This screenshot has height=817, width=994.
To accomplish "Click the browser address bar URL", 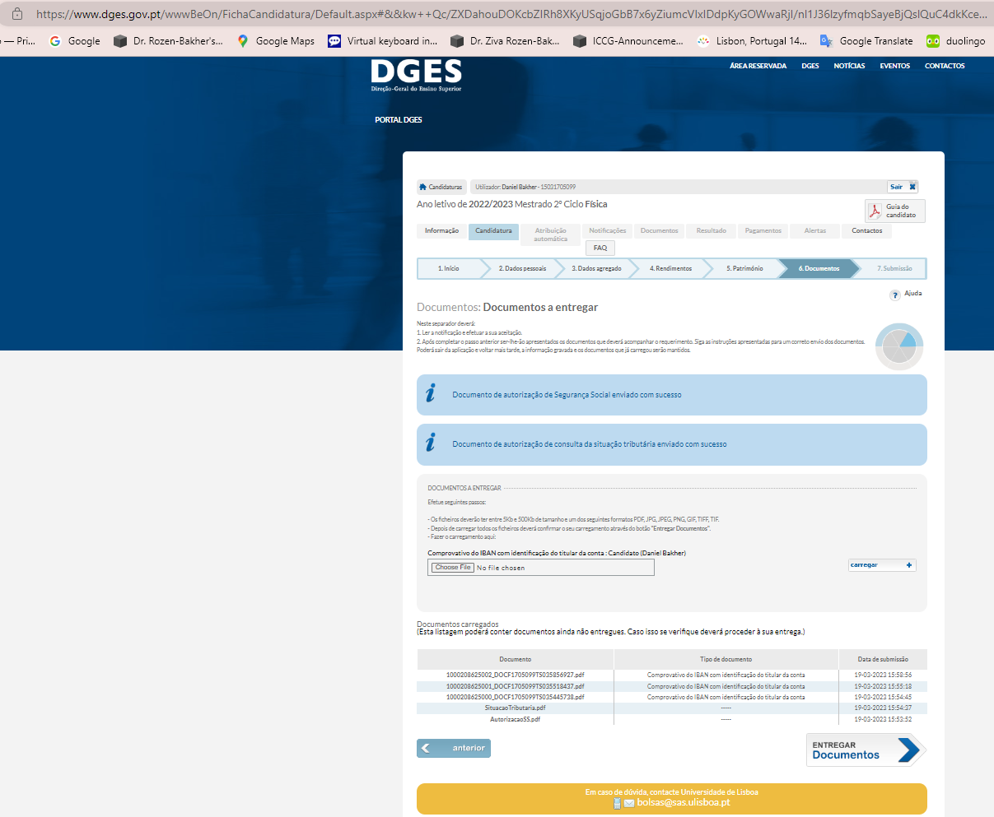I will [x=511, y=14].
